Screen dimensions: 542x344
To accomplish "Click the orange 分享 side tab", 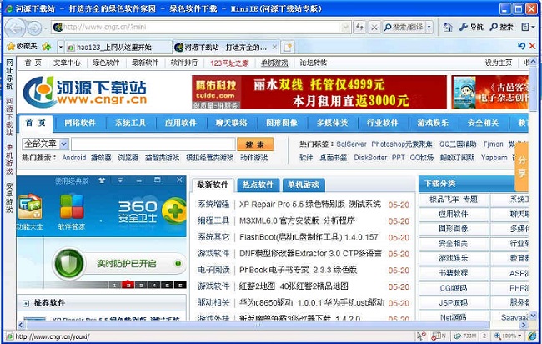I will pos(522,167).
